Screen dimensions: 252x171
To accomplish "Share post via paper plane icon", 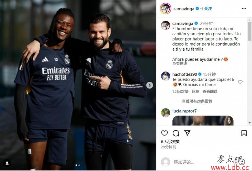I will (187, 133).
